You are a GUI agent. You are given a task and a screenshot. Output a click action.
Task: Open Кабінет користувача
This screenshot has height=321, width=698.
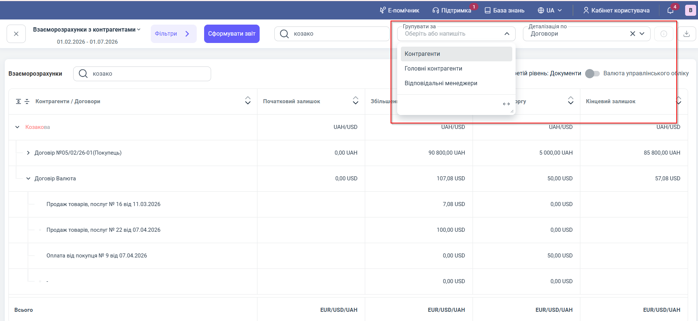(616, 10)
